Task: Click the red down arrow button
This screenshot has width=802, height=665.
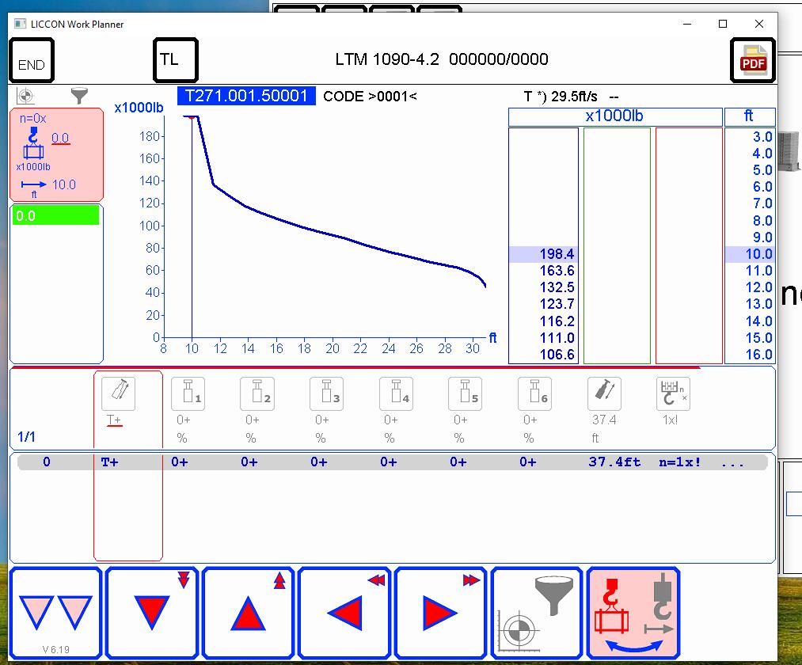Action: click(152, 613)
